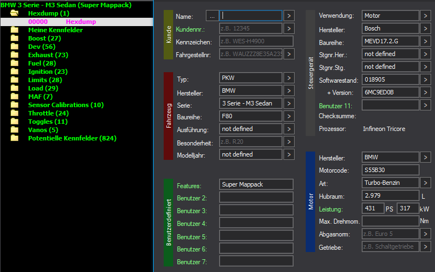
Task: Open the Fahrzeug Baureihe F80 arrow
Action: pos(289,117)
